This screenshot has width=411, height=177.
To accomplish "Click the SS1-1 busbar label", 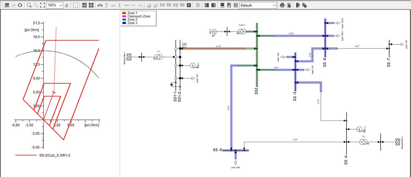I will [175, 97].
